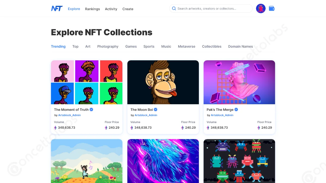Open the Explore menu item
This screenshot has height=183, width=326.
[74, 9]
